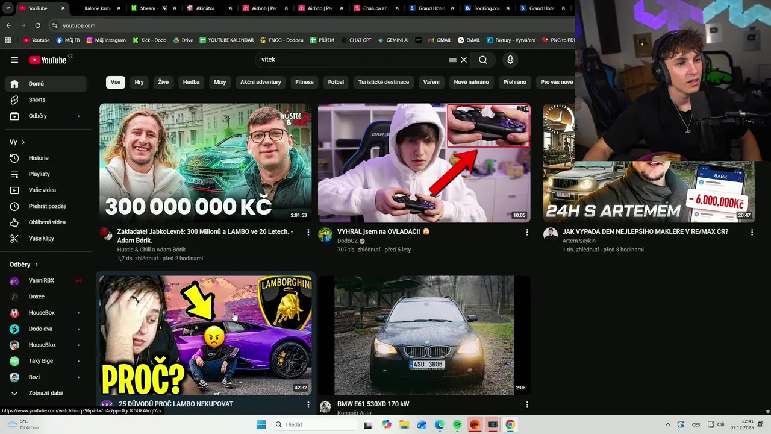Screen dimensions: 771x434
Task: Select the Hudba filter chip
Action: coord(191,82)
